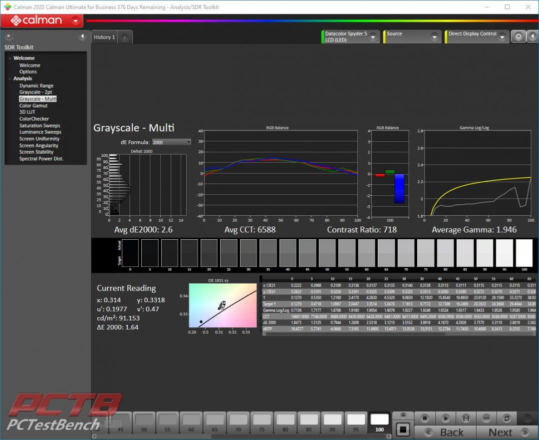Toggle the right side panel arrow
The image size is (539, 440).
click(x=533, y=36)
